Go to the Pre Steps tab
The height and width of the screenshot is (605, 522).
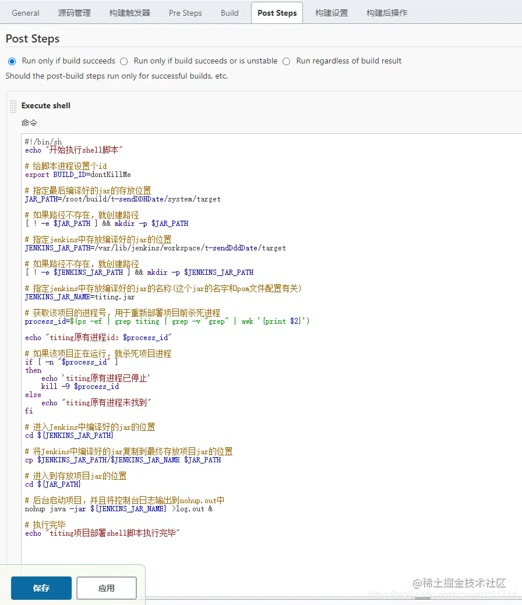tap(185, 13)
